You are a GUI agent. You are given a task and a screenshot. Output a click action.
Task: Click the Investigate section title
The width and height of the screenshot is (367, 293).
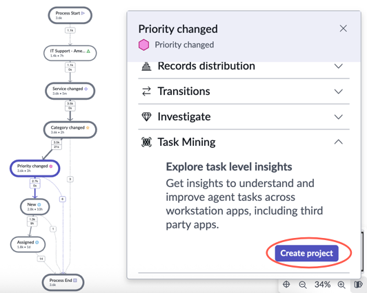pyautogui.click(x=184, y=117)
